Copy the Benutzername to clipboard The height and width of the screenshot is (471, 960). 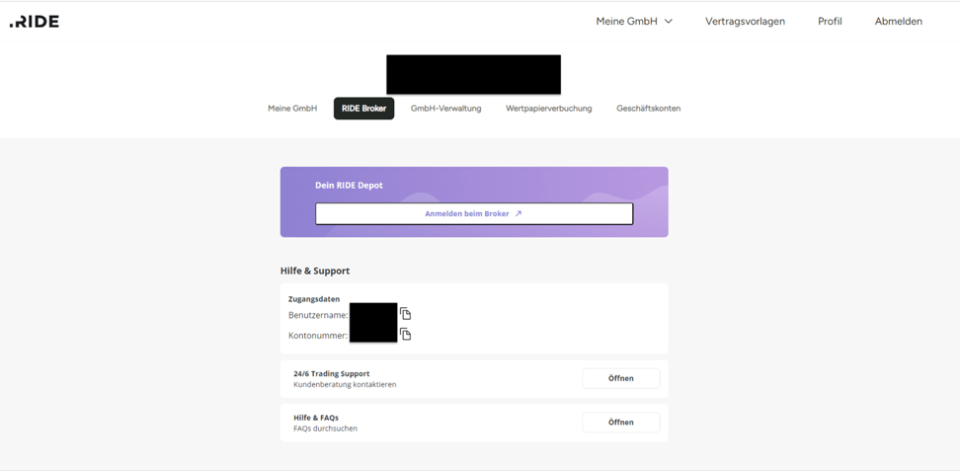coord(405,314)
